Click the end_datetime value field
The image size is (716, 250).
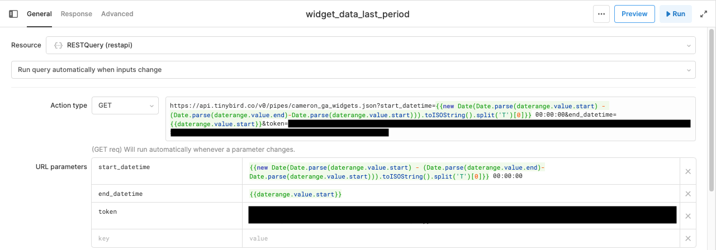click(x=461, y=194)
